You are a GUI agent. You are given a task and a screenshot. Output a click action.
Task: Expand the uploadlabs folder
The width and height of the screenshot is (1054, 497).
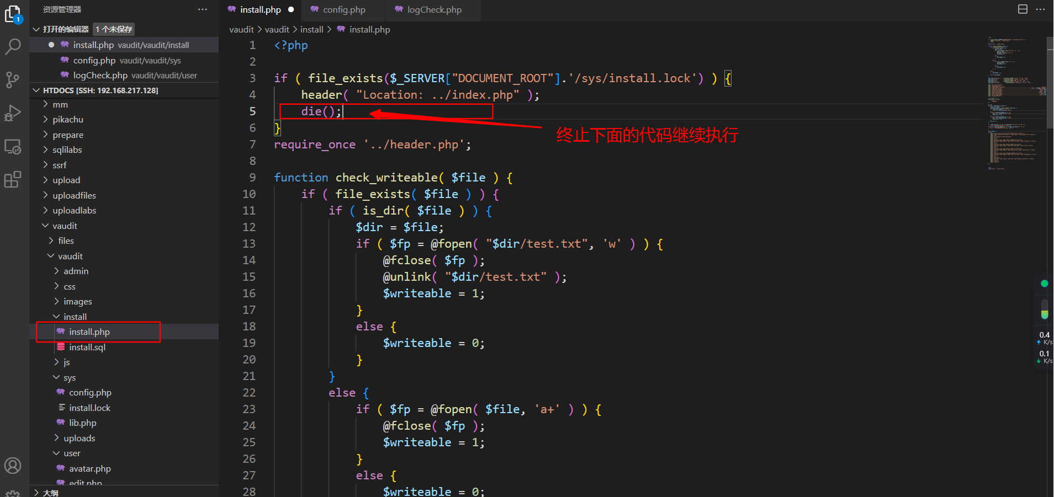point(46,210)
